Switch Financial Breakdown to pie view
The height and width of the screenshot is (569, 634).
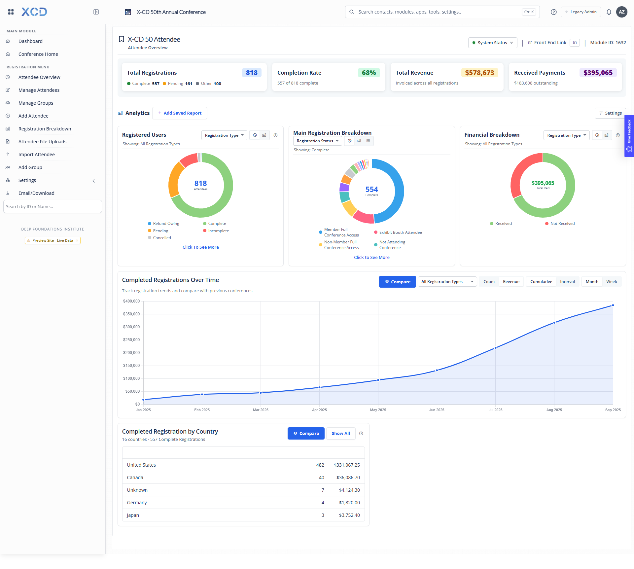coord(597,135)
